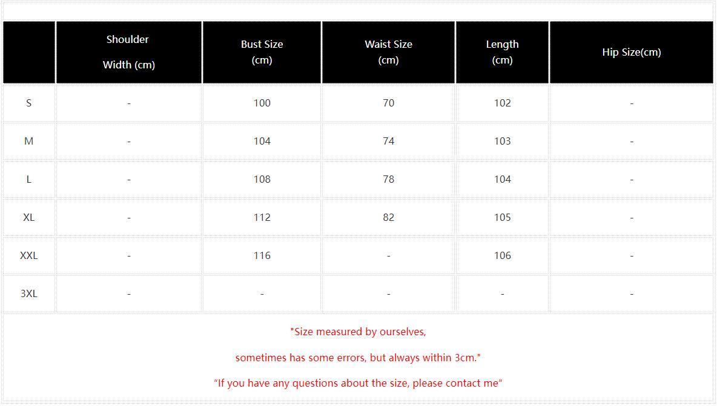717x406 pixels.
Task: Click the Hip Size(cm) header
Action: pos(632,52)
